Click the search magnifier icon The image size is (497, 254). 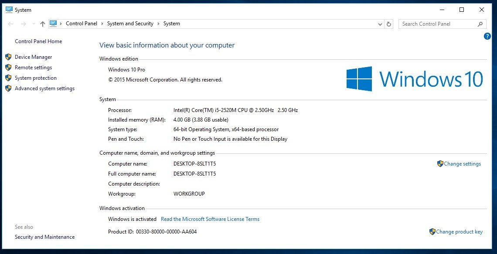tap(480, 24)
